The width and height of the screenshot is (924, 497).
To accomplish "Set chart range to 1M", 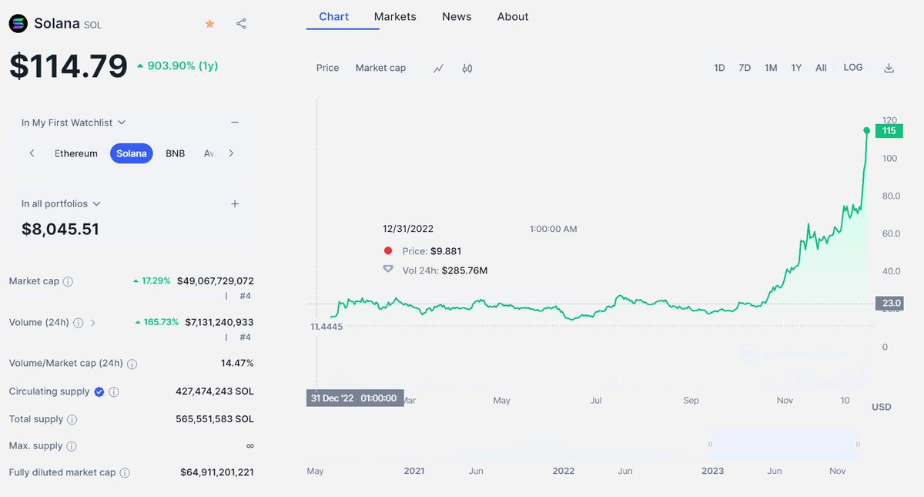I will [x=771, y=68].
